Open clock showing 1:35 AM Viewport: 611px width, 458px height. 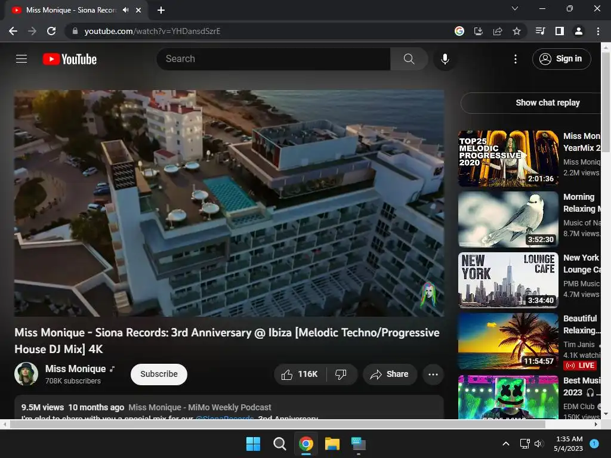(x=569, y=444)
